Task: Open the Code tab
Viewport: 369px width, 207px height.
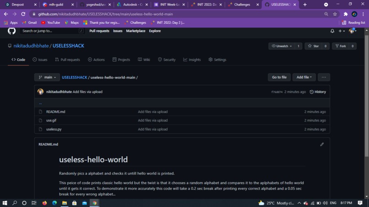Action: pos(18,60)
